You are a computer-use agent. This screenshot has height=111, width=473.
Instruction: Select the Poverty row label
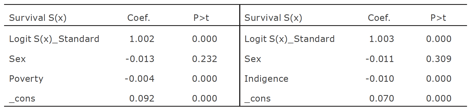(x=26, y=79)
